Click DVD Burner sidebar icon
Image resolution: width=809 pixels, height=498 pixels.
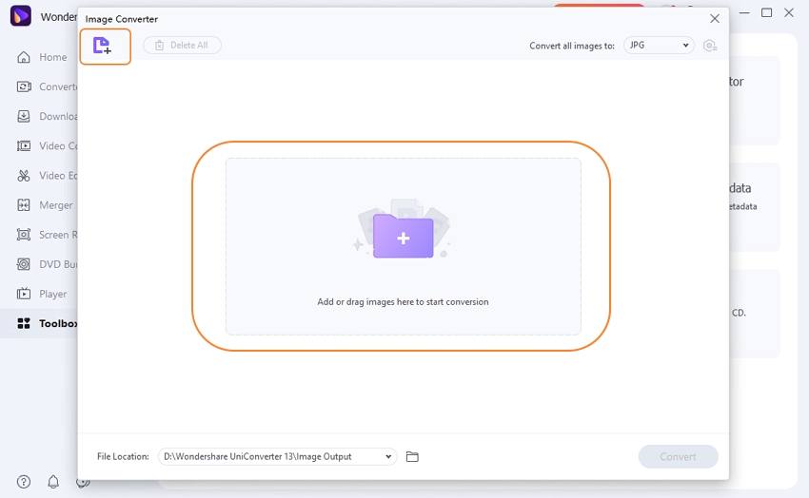(24, 264)
